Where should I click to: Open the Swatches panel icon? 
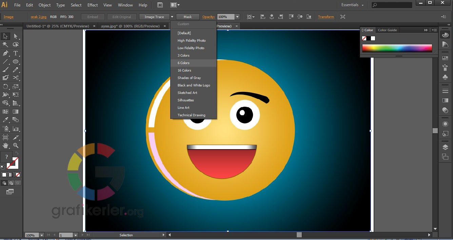(445, 58)
